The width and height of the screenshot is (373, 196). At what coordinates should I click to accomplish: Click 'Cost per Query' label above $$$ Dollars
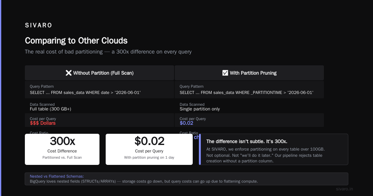point(43,119)
